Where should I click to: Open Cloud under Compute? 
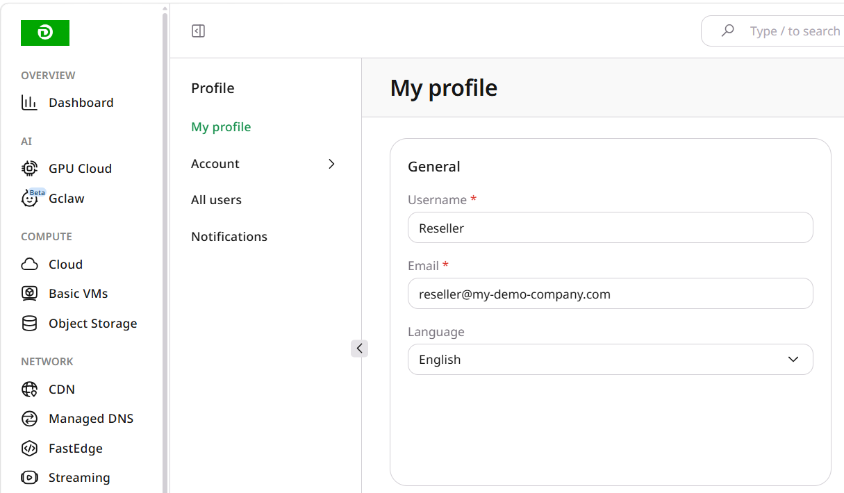(x=65, y=265)
